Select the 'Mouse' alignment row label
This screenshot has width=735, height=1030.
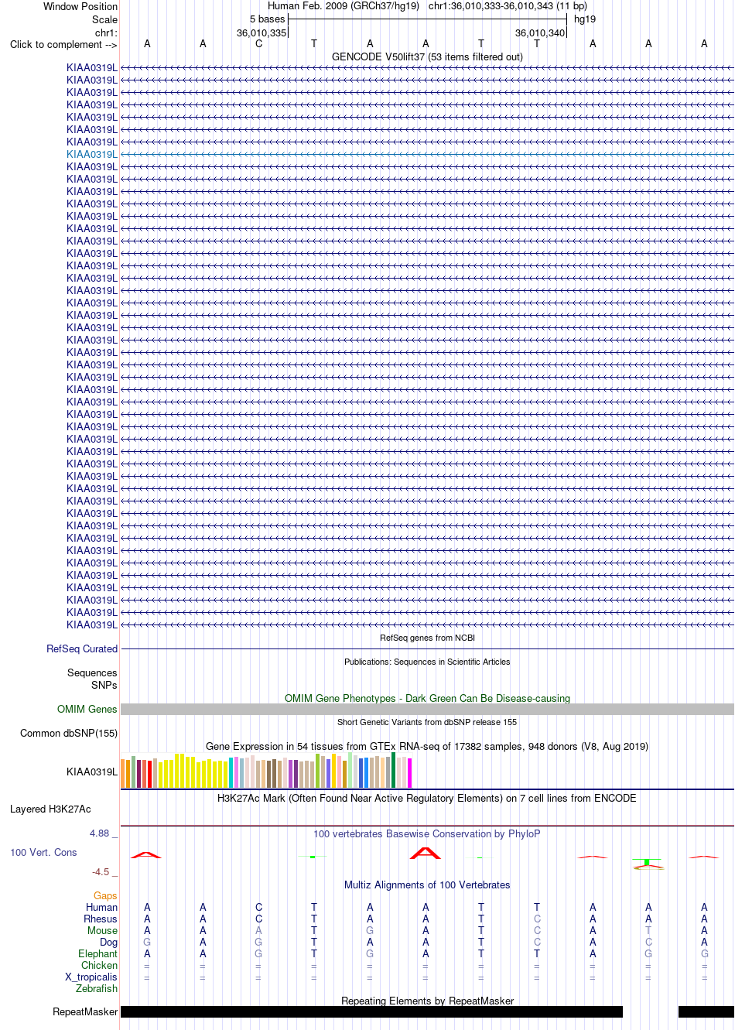[x=102, y=930]
